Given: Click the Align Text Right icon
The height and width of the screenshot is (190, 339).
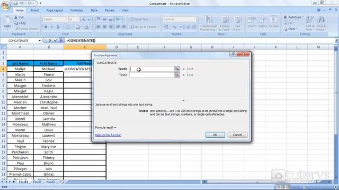Looking at the screenshot, I should tap(111, 27).
